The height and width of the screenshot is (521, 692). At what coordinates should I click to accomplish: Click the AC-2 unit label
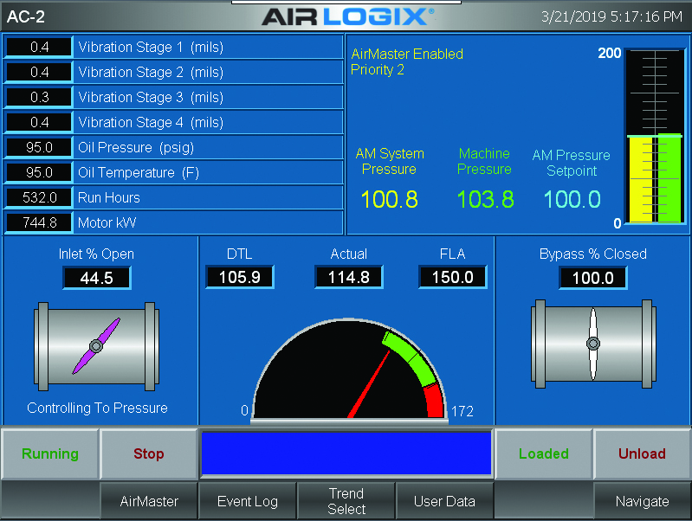tap(26, 16)
